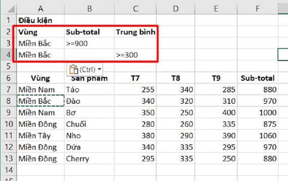The image size is (288, 181).
Task: Select column F header
Action: click(257, 8)
